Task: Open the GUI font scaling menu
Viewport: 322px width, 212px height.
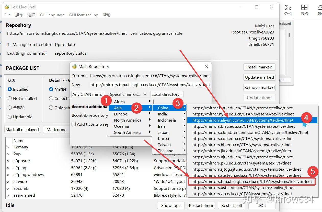Action: [84, 15]
